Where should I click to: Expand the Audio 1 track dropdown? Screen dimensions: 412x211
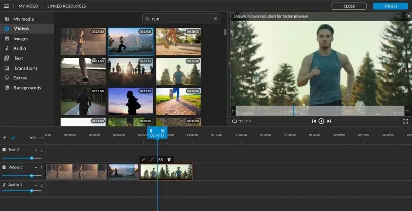pyautogui.click(x=36, y=185)
